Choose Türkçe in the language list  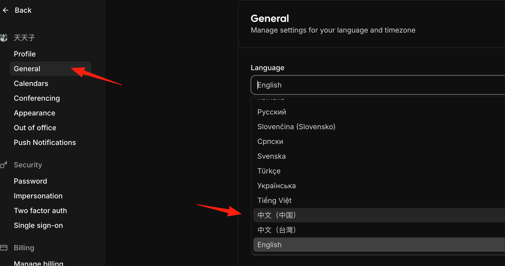point(379,171)
